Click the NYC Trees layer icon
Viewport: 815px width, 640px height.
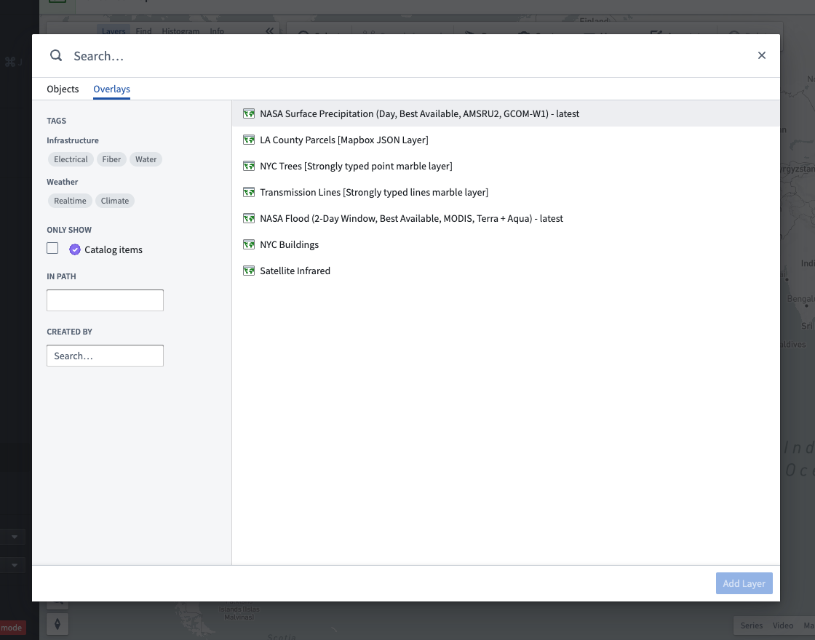[x=249, y=166]
